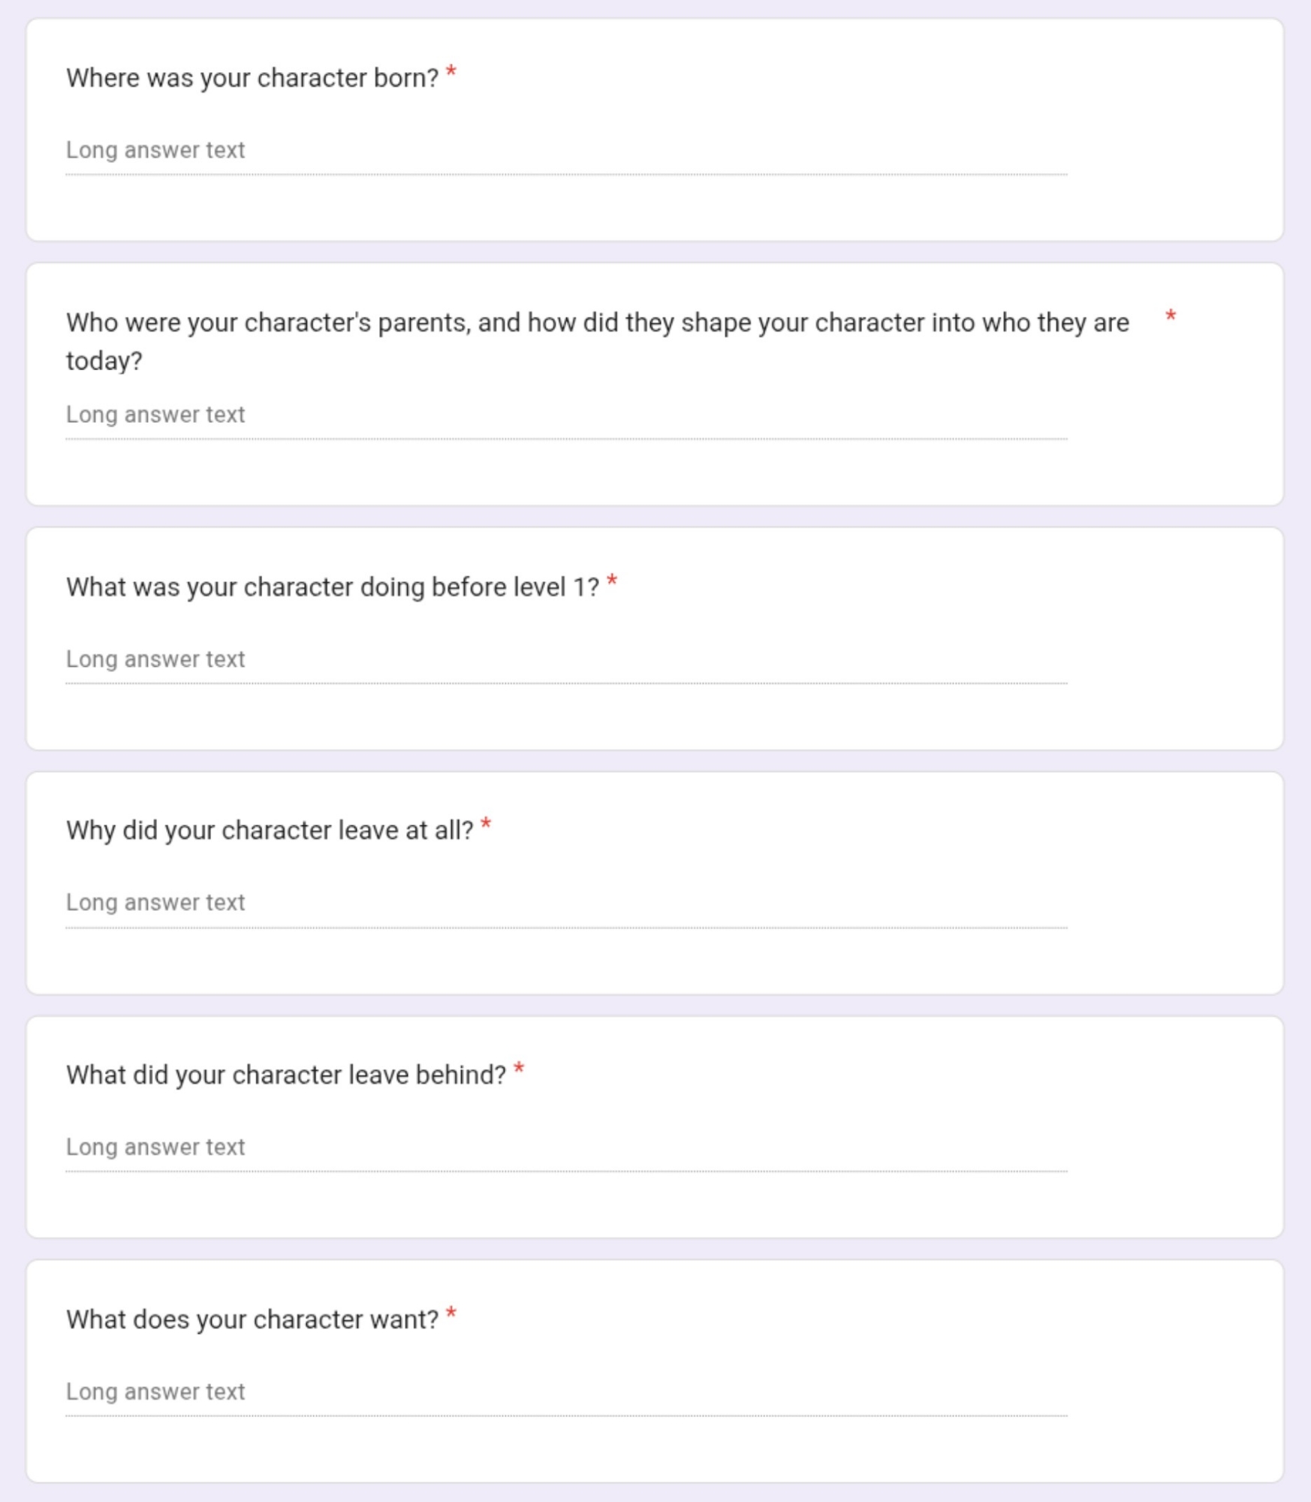Select the 'What did your character leave behind?' heading

(285, 1075)
